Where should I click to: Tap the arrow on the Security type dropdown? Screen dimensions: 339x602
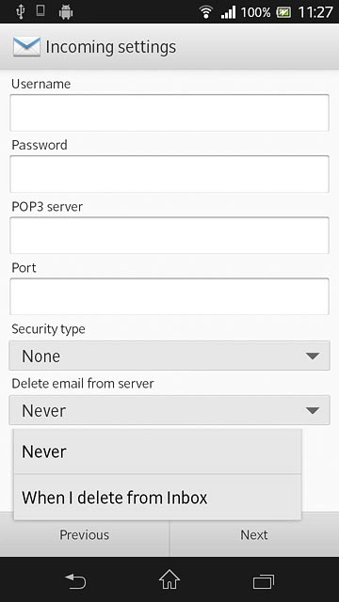tap(312, 356)
